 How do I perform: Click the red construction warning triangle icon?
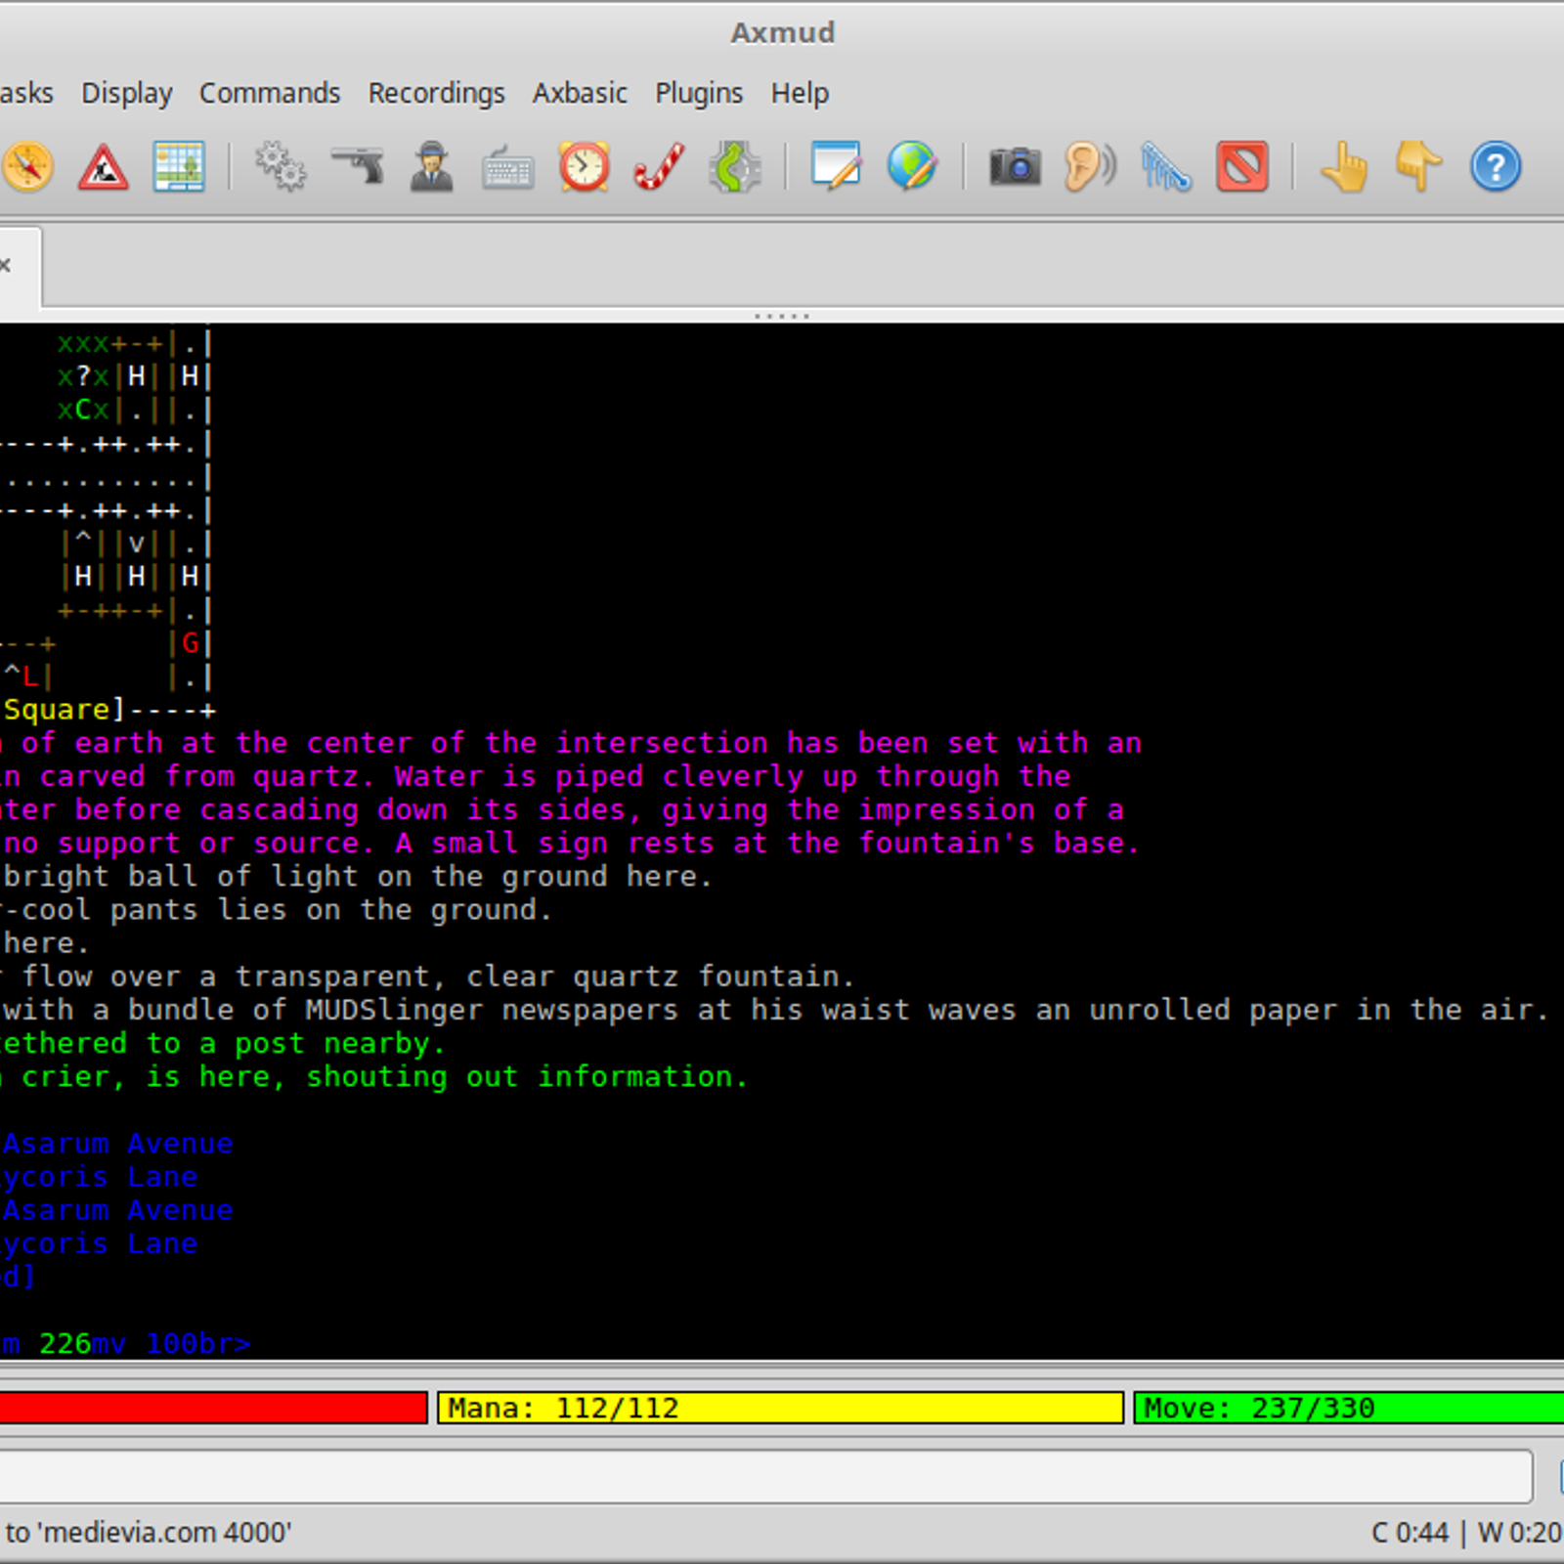pos(103,167)
